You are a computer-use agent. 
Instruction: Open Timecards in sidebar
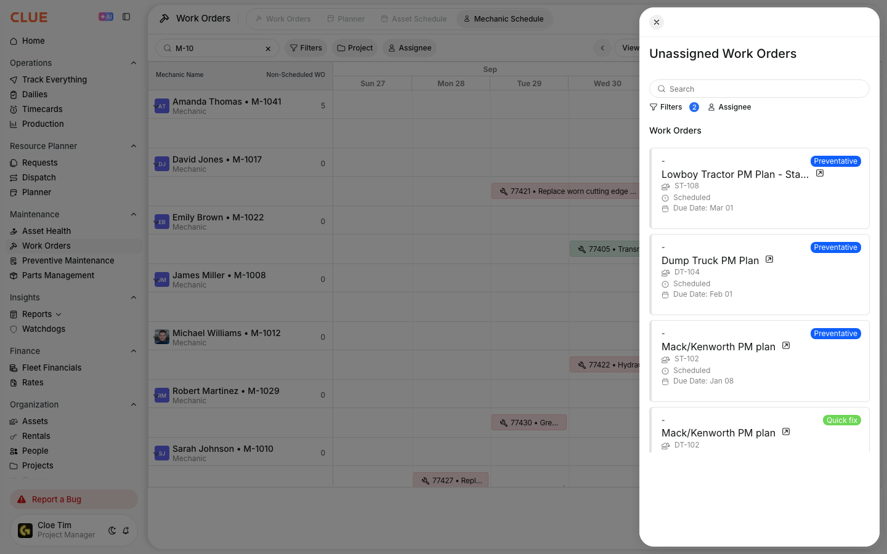pos(42,109)
